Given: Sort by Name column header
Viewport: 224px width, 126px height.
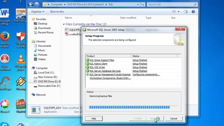Looking at the screenshot, I should pyautogui.click(x=68, y=18).
